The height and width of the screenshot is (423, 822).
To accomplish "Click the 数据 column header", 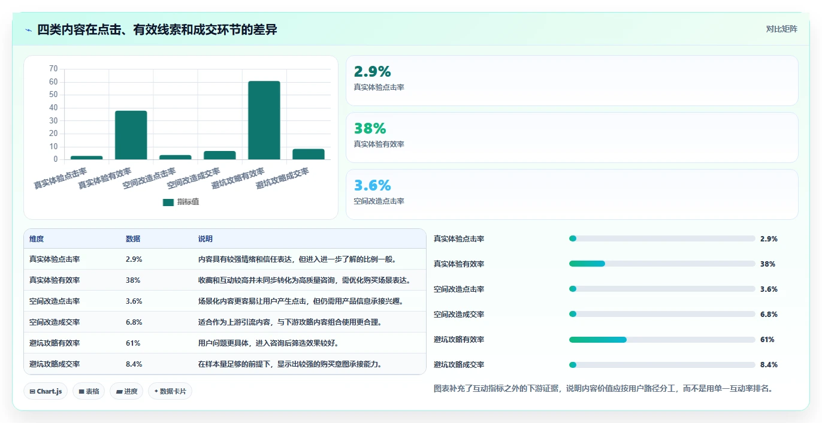I will click(x=133, y=238).
